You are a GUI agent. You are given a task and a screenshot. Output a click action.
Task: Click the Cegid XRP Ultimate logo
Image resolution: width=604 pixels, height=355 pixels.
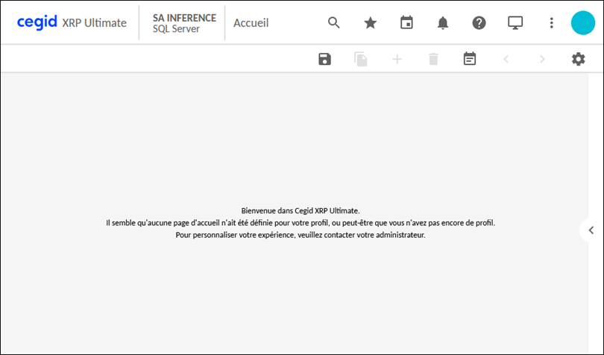click(x=72, y=22)
